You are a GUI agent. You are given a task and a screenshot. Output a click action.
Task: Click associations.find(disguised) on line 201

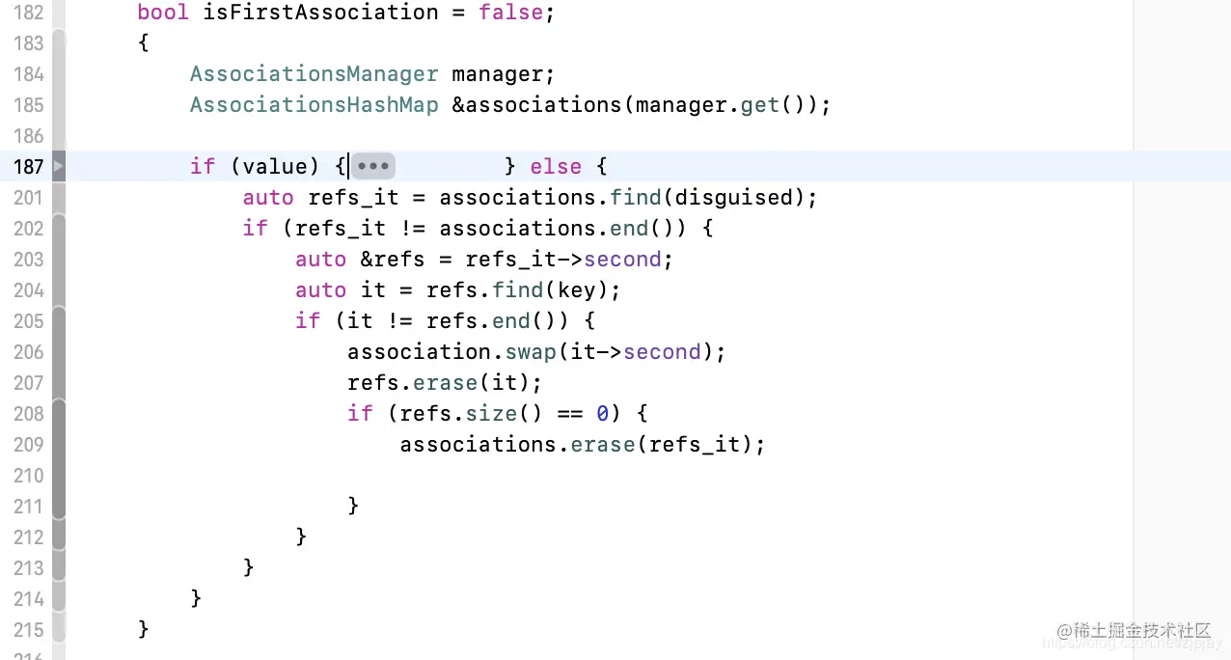coord(622,198)
